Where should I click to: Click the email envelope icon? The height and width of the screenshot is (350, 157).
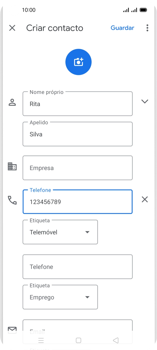(x=12, y=329)
